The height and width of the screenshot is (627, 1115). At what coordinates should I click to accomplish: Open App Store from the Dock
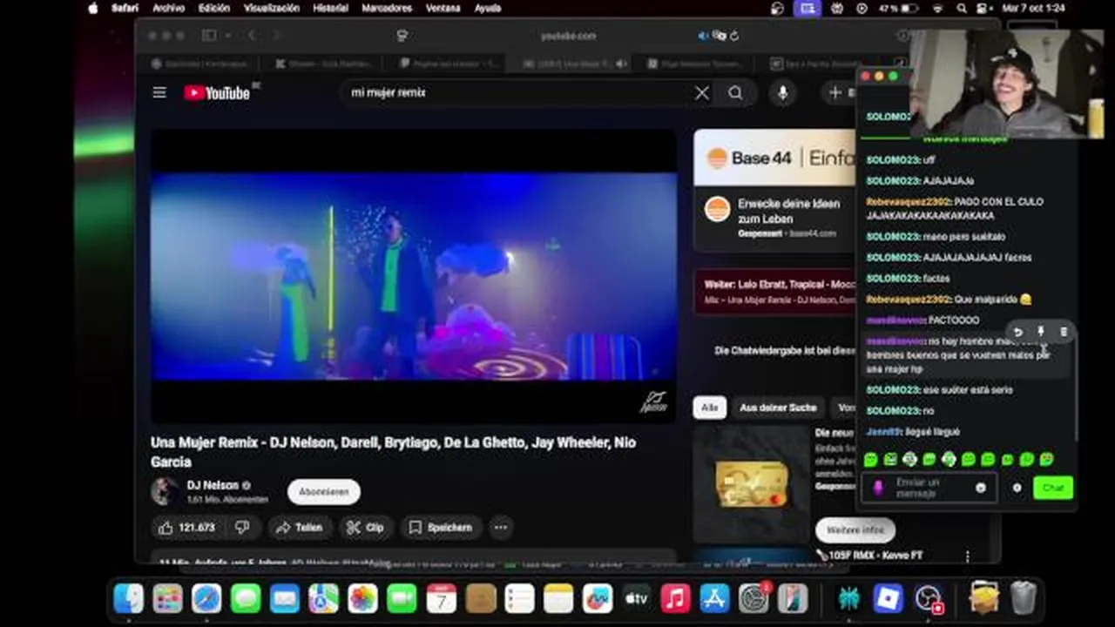(x=714, y=599)
